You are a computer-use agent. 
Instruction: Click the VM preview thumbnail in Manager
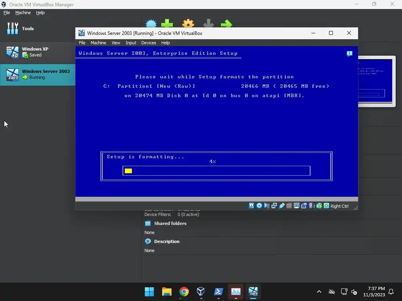click(x=376, y=81)
